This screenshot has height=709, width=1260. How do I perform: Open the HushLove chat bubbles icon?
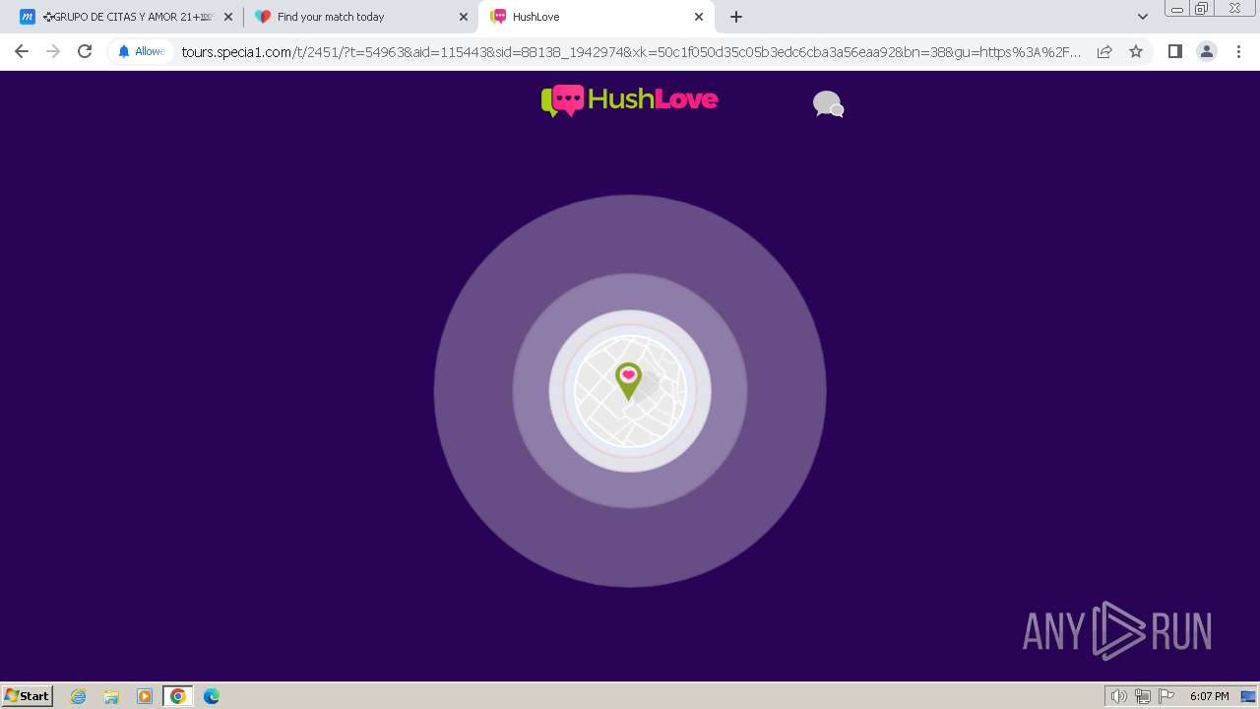(x=828, y=104)
